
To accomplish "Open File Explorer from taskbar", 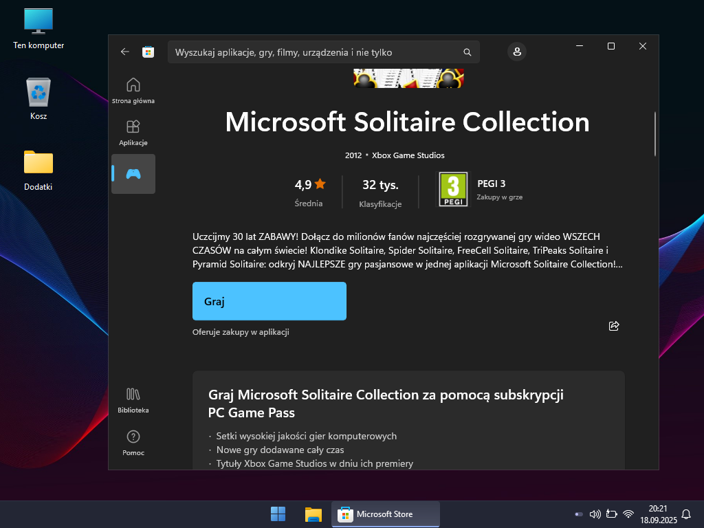I will (313, 514).
